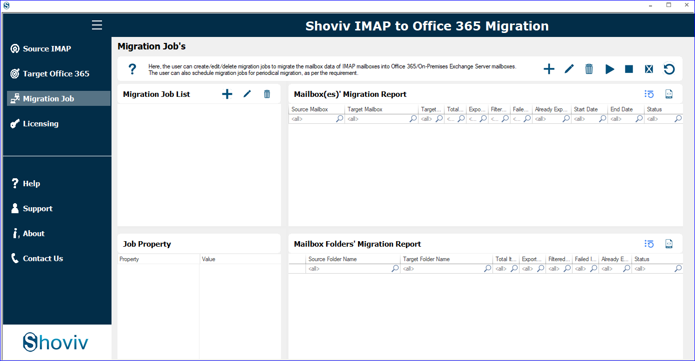Add a job in Migration Job List panel
The image size is (695, 361).
227,94
